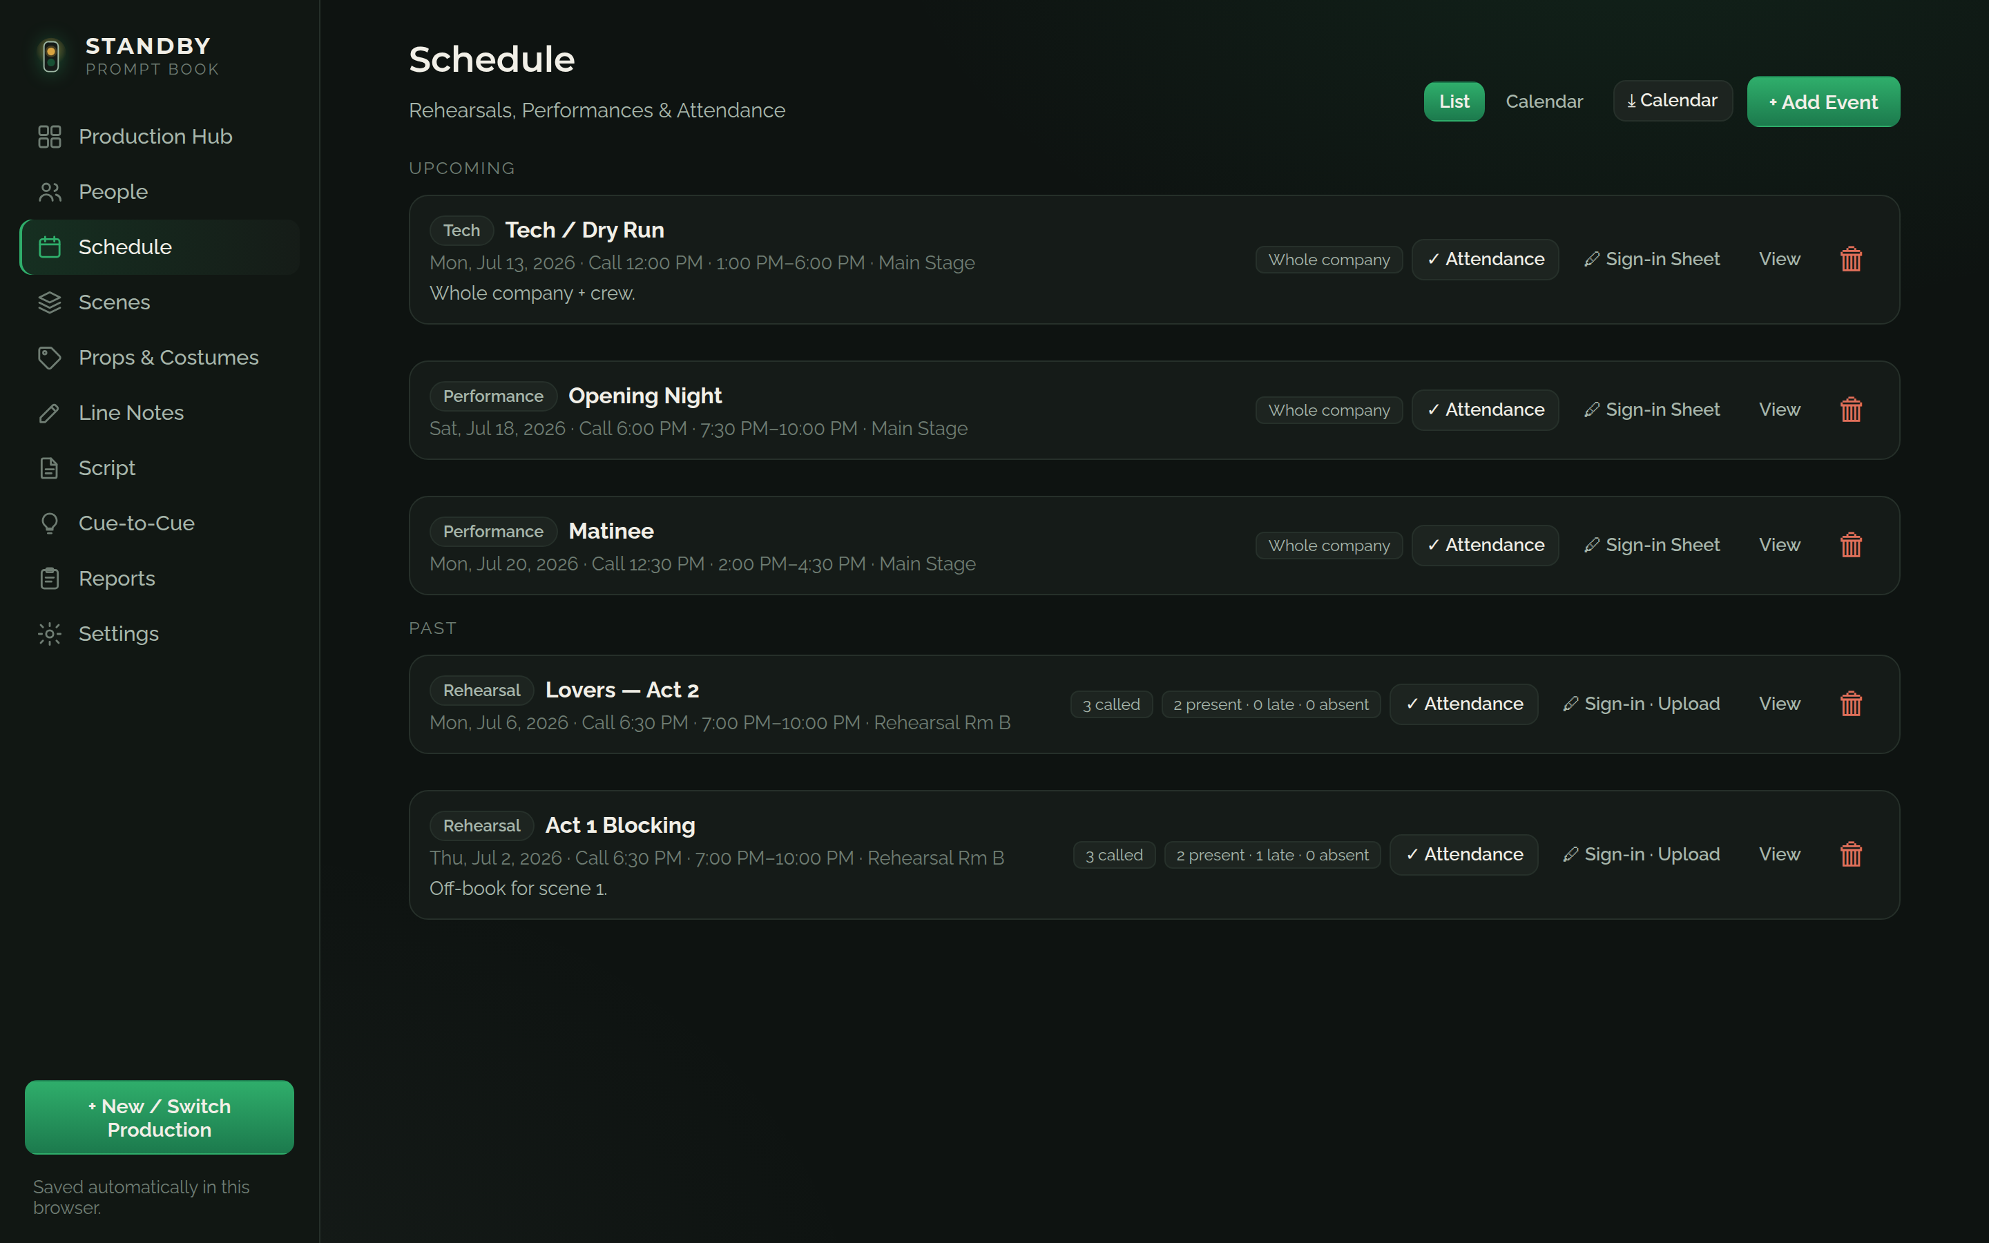Open Attendance for Matinee

pos(1485,546)
